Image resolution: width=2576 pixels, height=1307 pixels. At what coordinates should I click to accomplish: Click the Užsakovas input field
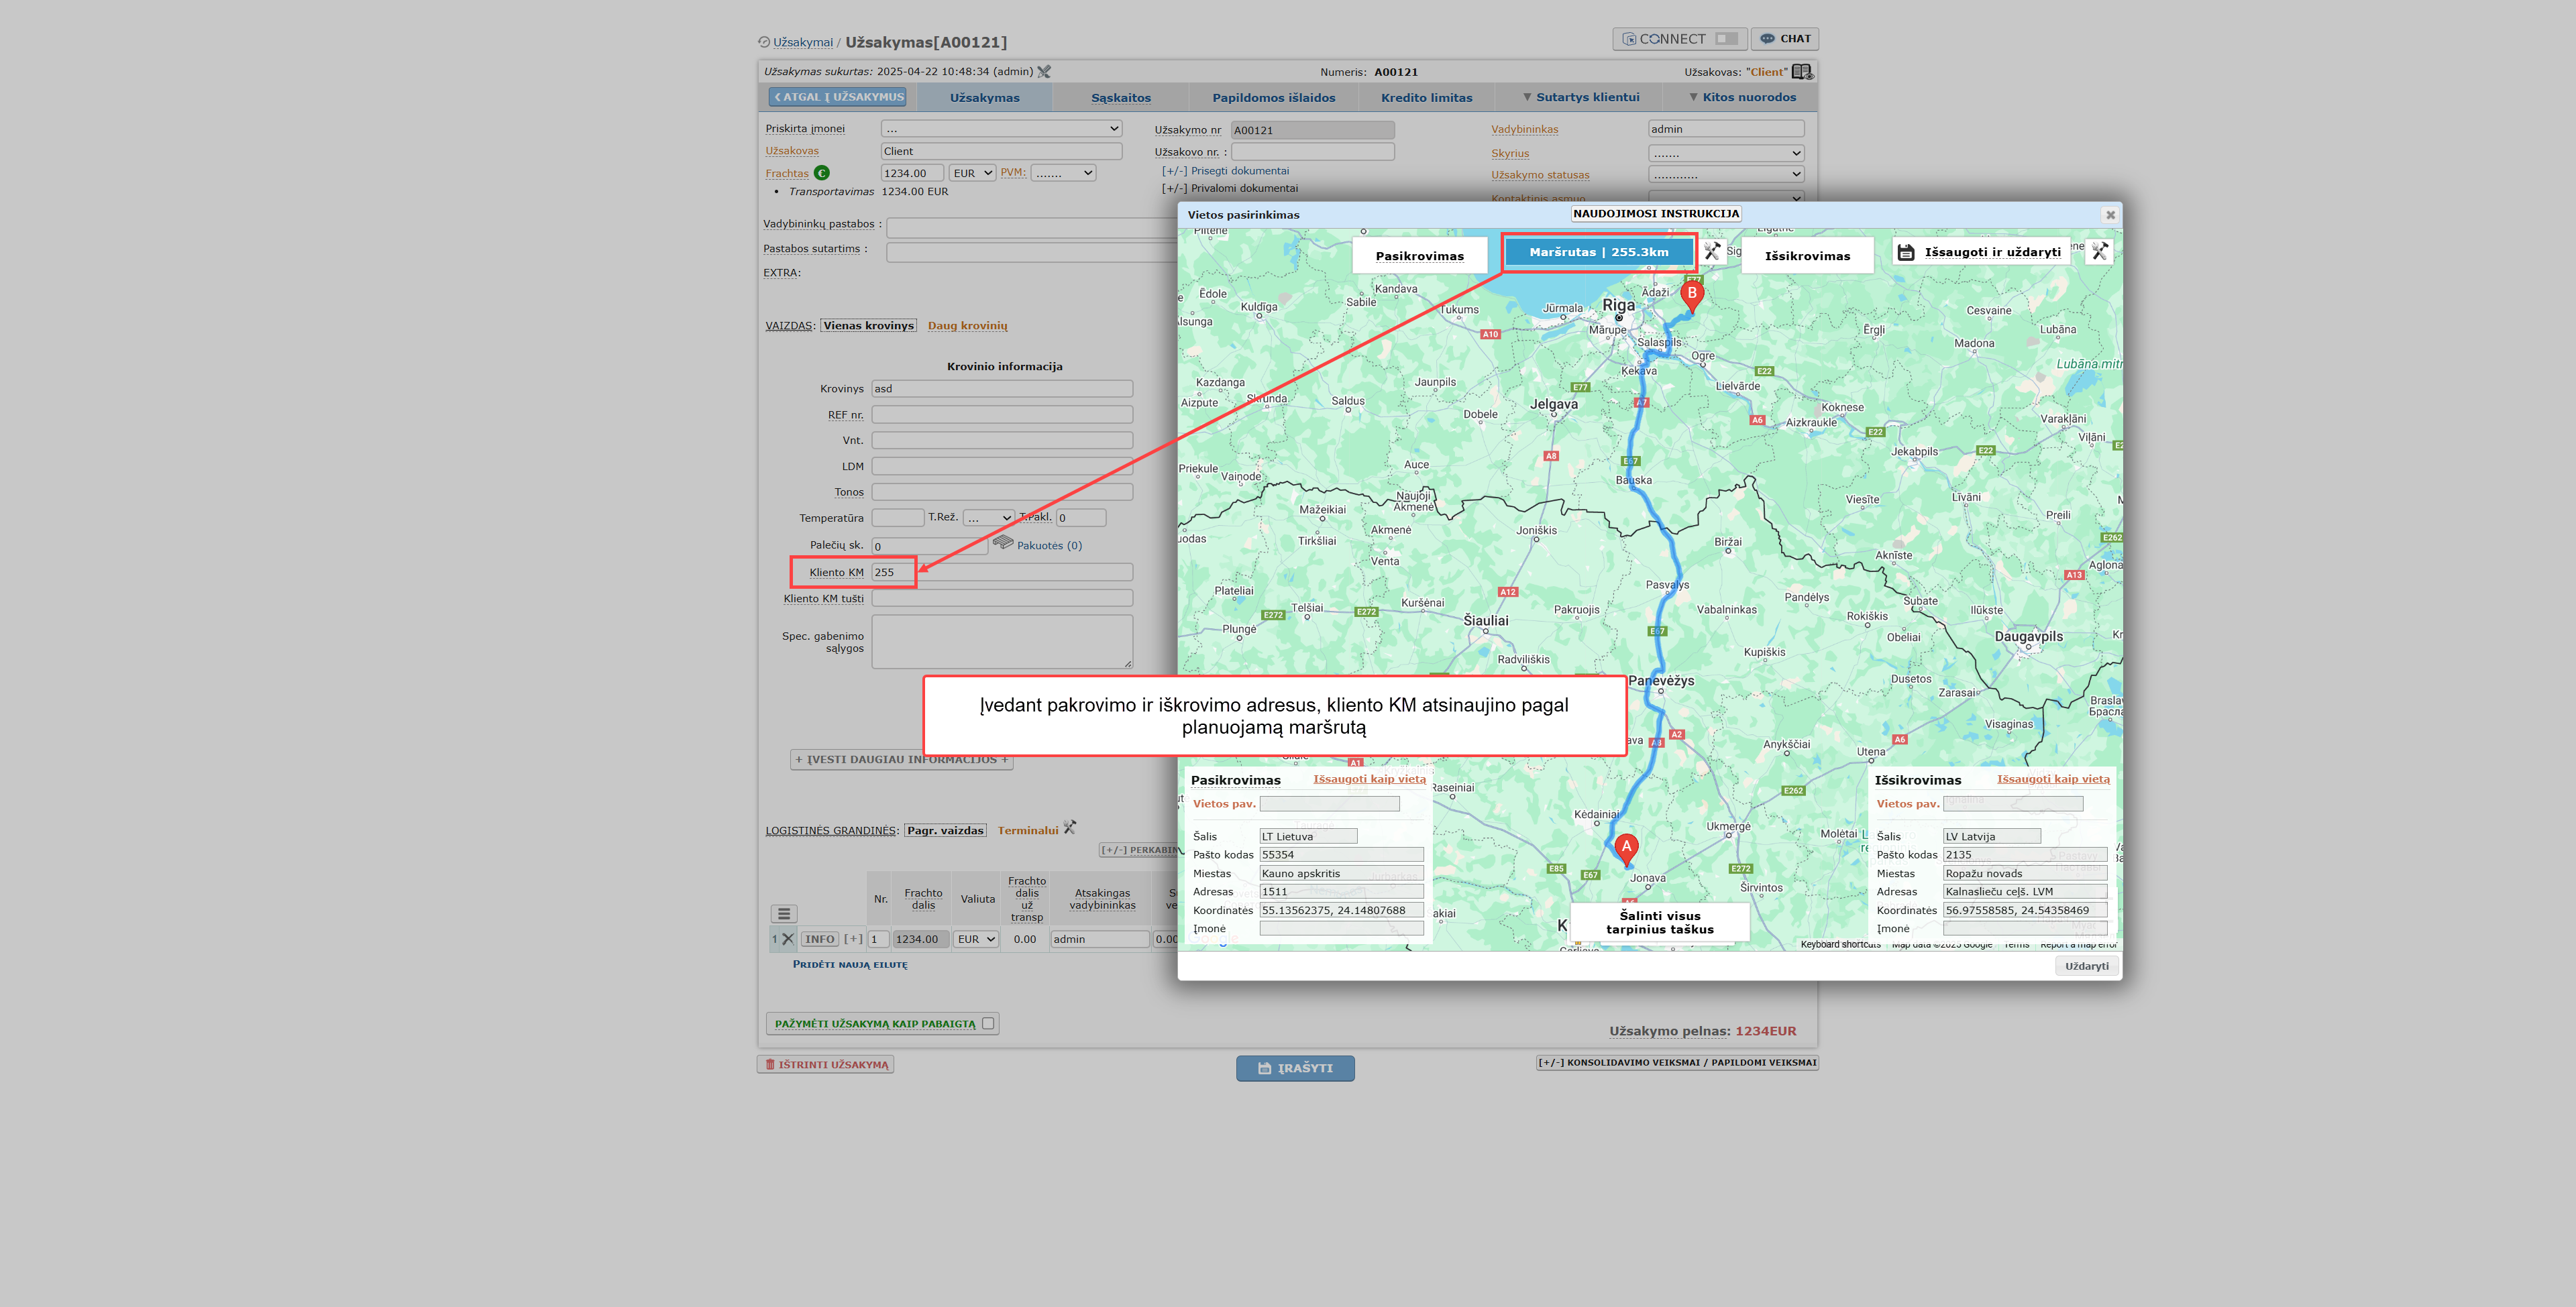[x=1001, y=151]
